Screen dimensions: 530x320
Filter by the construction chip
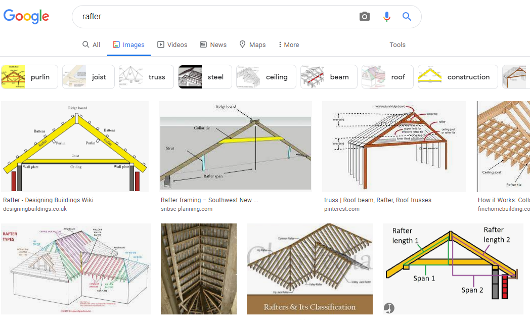pos(458,77)
